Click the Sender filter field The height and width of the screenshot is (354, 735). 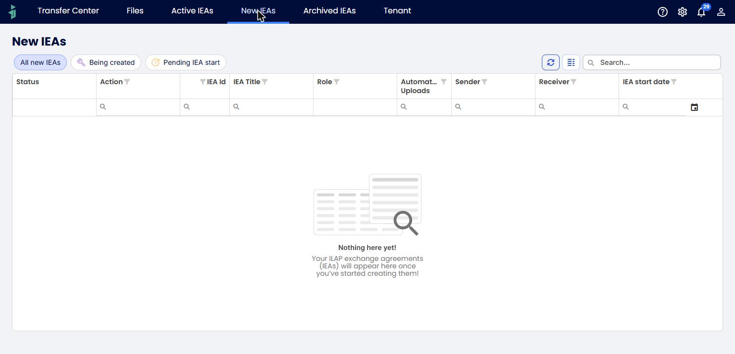pyautogui.click(x=493, y=107)
